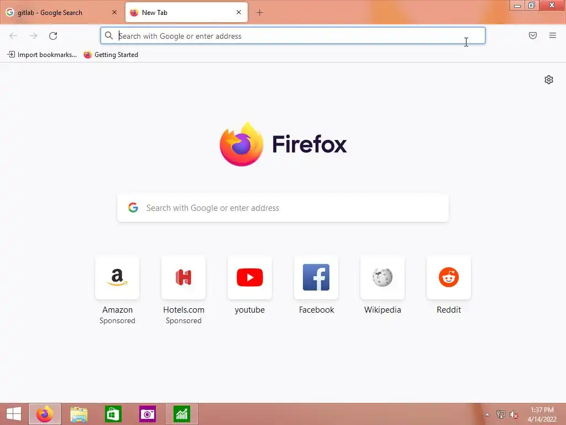Close the gitlab - Google Search tab
Viewport: 566px width, 425px height.
[x=114, y=12]
